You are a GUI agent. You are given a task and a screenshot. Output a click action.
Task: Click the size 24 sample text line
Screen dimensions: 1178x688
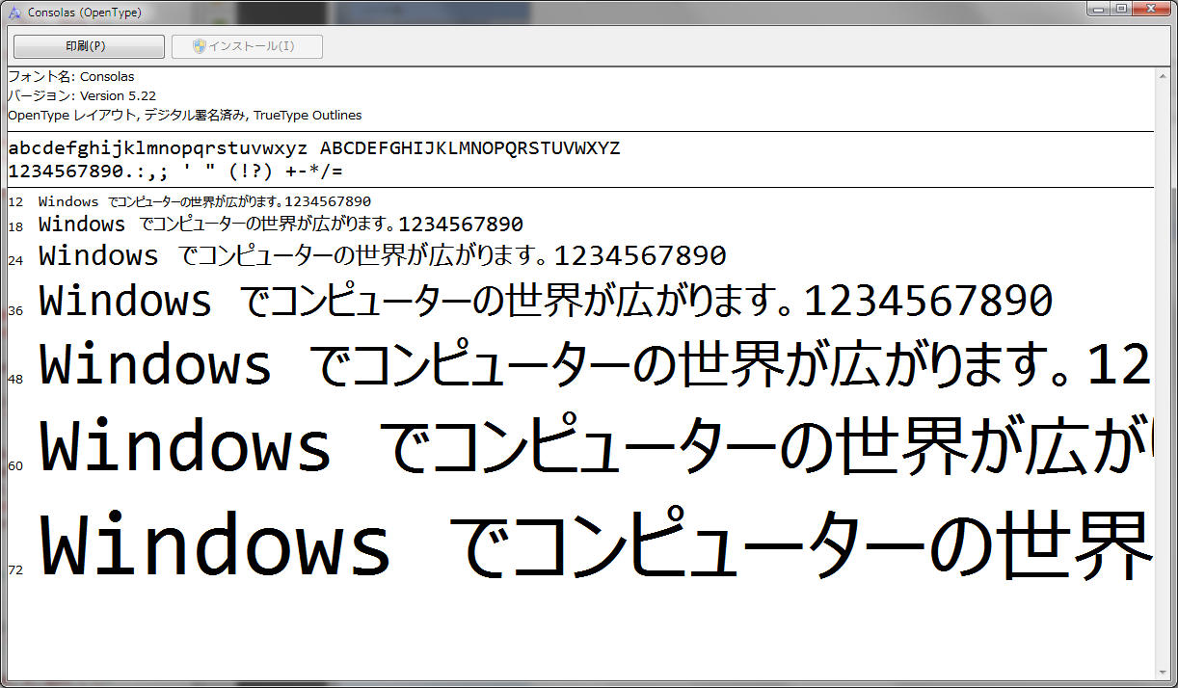tap(383, 255)
